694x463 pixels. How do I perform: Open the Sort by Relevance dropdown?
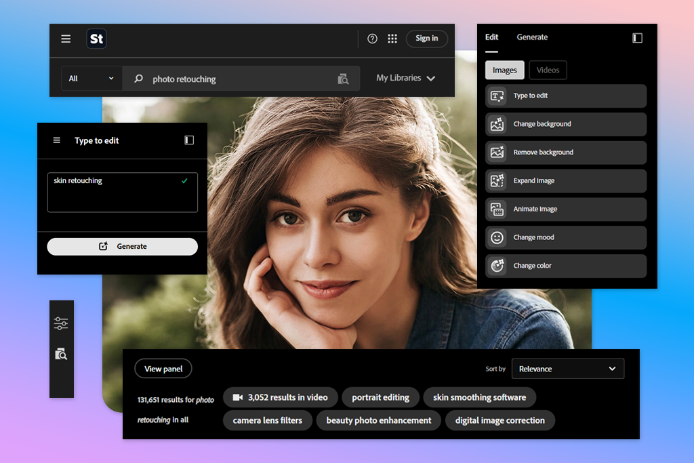click(568, 369)
